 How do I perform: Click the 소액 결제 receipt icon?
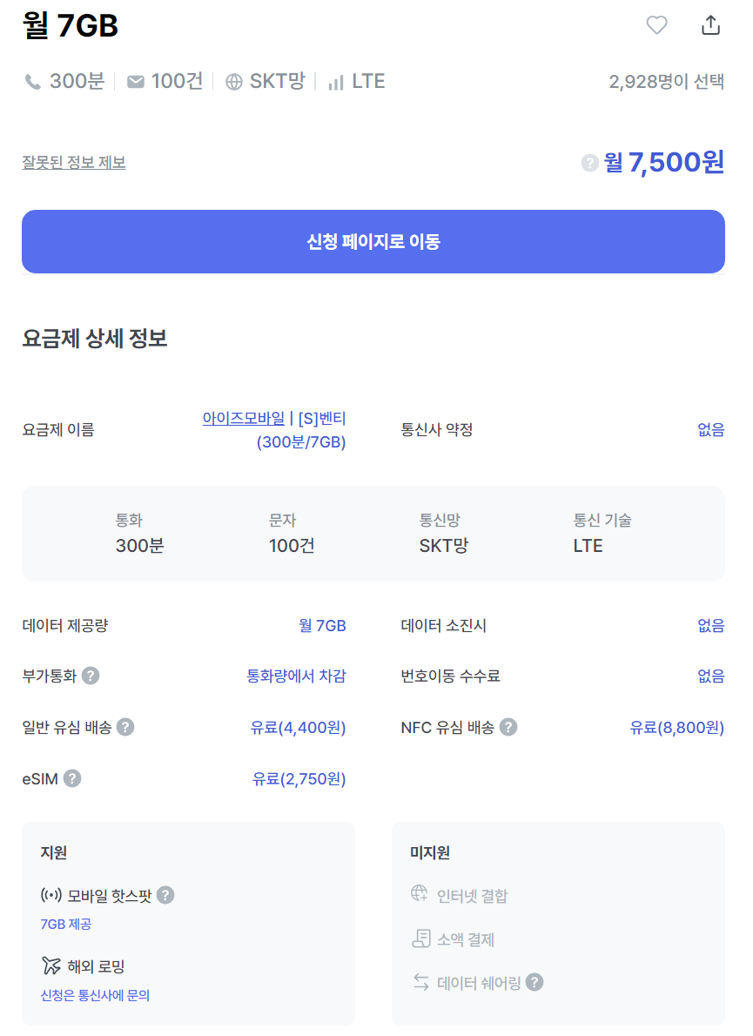(420, 938)
